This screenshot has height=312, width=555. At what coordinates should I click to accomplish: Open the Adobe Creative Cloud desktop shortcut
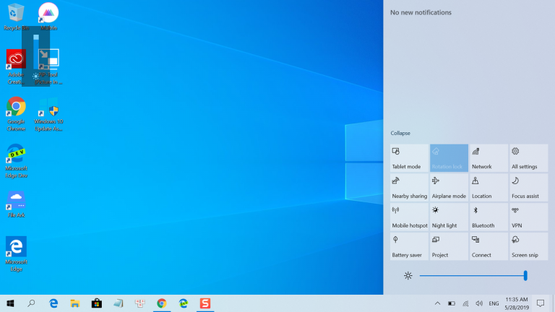16,67
